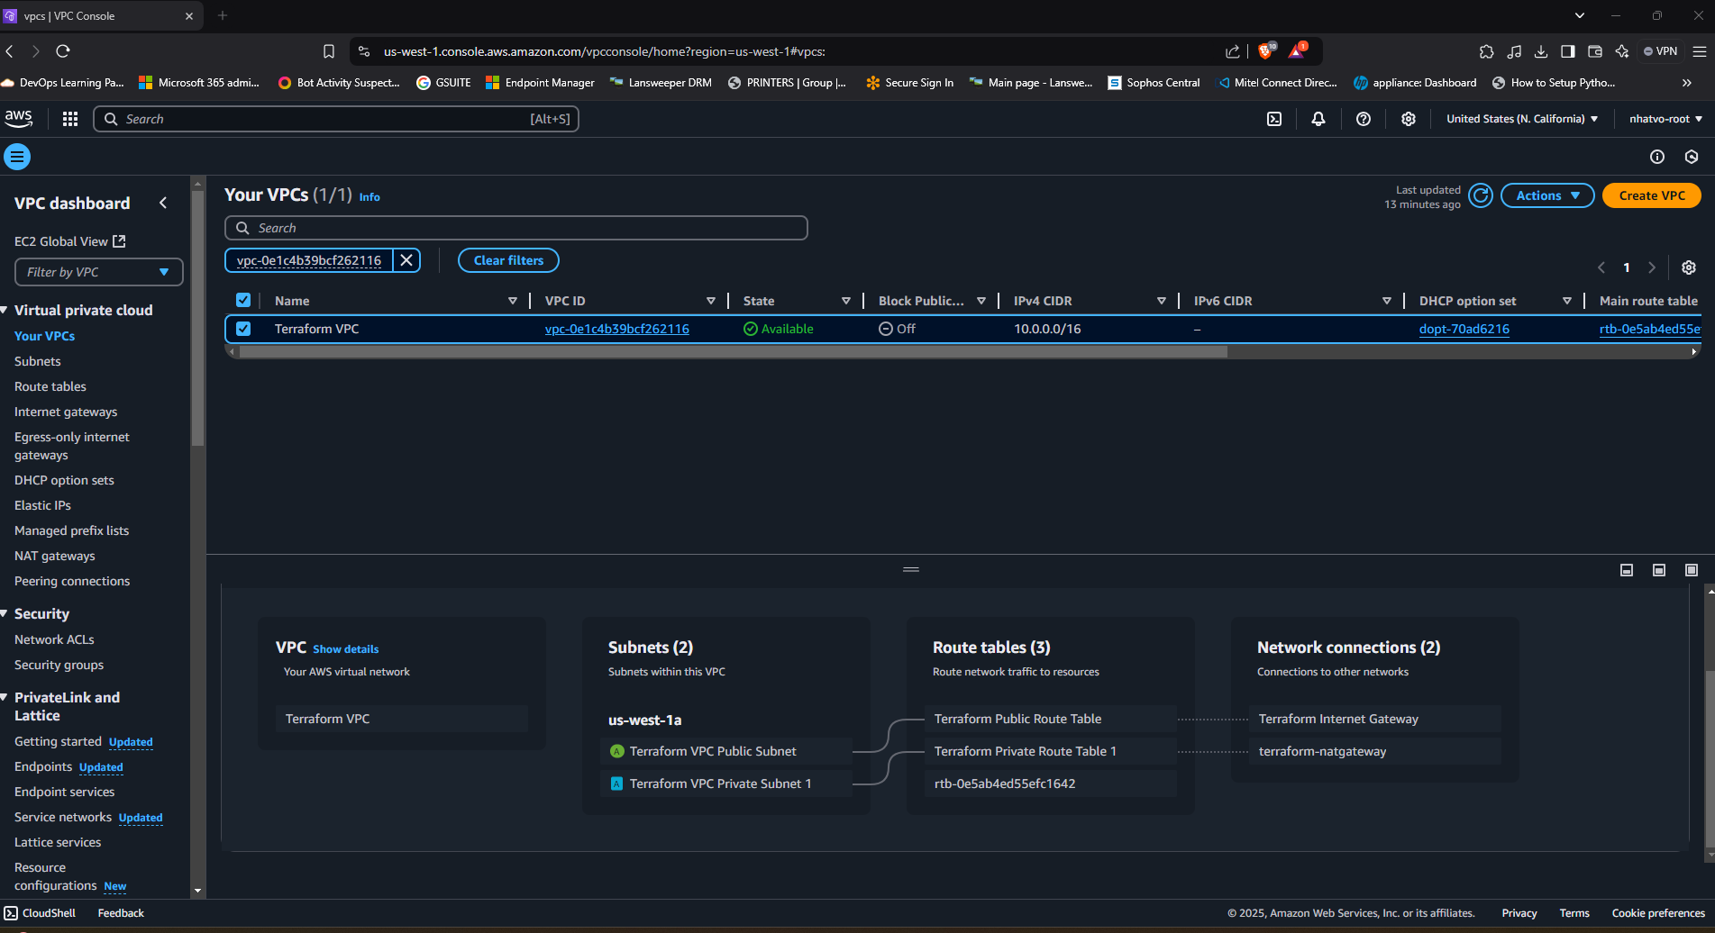
Task: Open the info panel icon
Action: (1657, 157)
